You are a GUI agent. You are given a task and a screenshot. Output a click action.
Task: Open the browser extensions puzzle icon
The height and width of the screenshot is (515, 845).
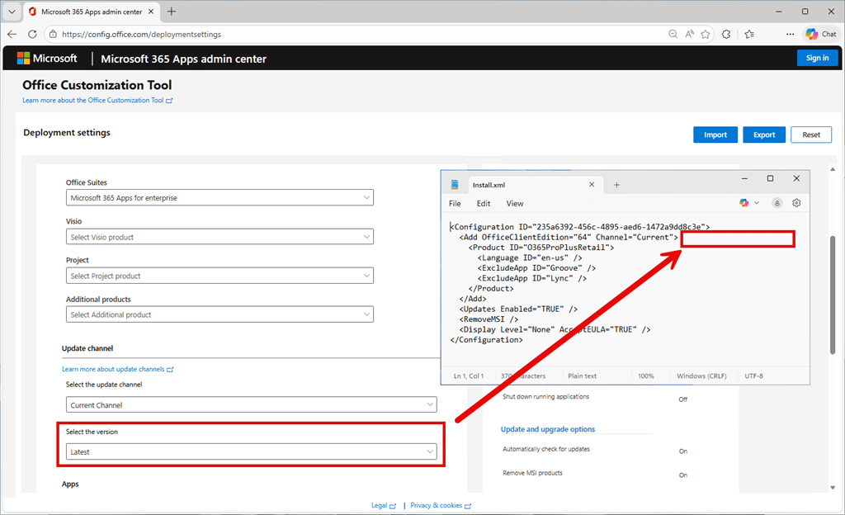coord(726,34)
